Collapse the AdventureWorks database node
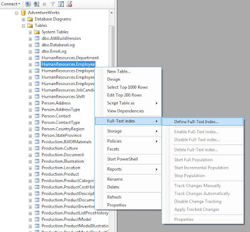 17,13
